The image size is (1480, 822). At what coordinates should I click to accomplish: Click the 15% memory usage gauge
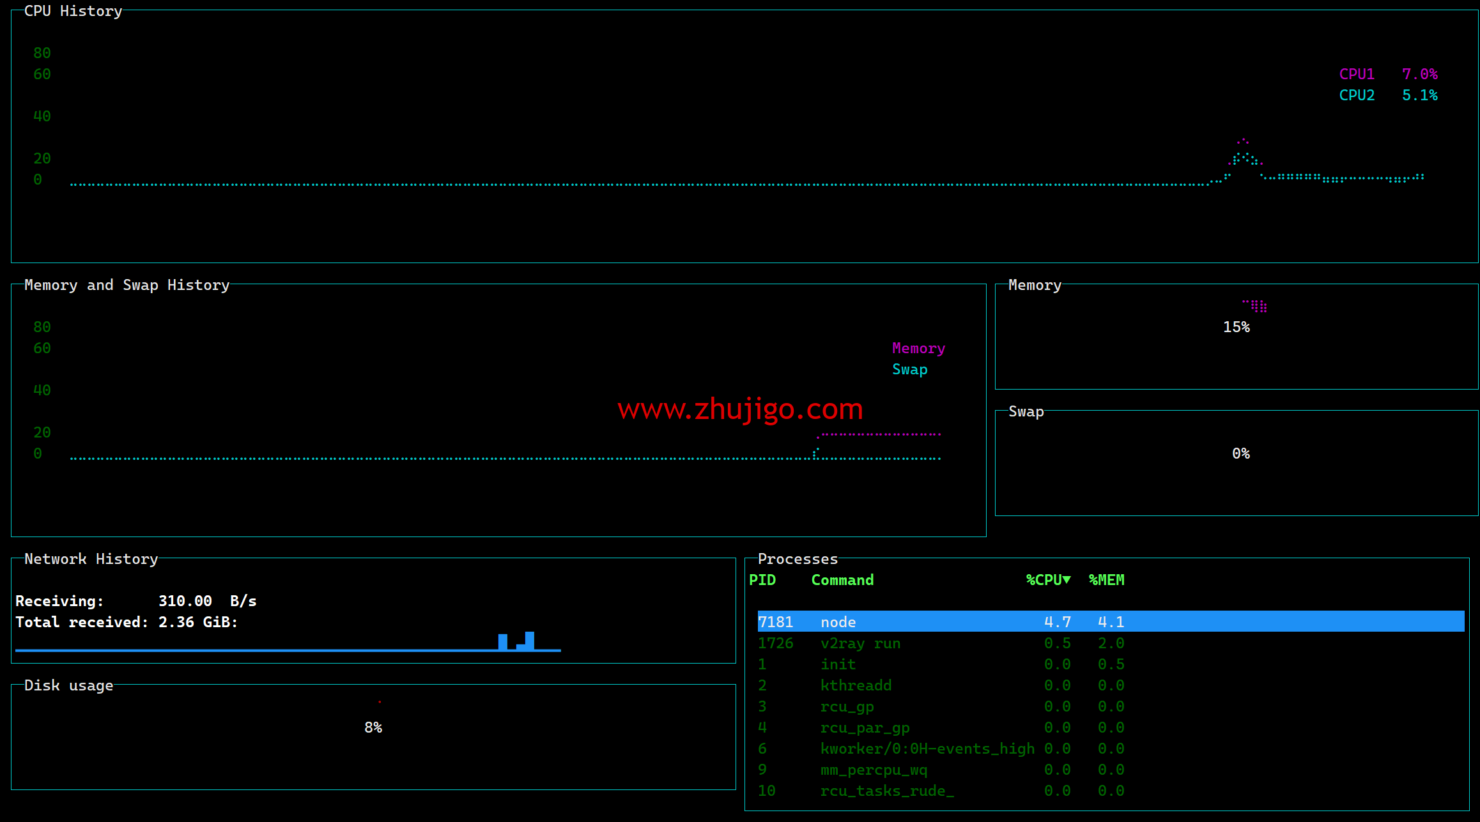[1236, 327]
